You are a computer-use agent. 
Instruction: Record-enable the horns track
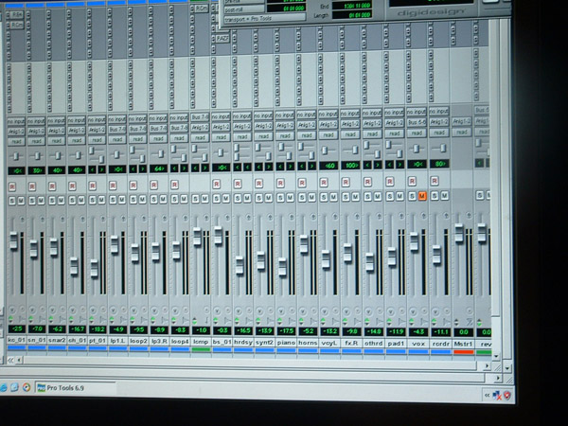pyautogui.click(x=302, y=183)
